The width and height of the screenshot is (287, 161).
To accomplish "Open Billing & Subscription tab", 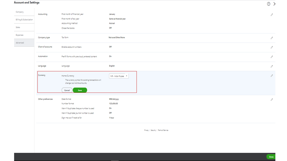I will click(24, 19).
